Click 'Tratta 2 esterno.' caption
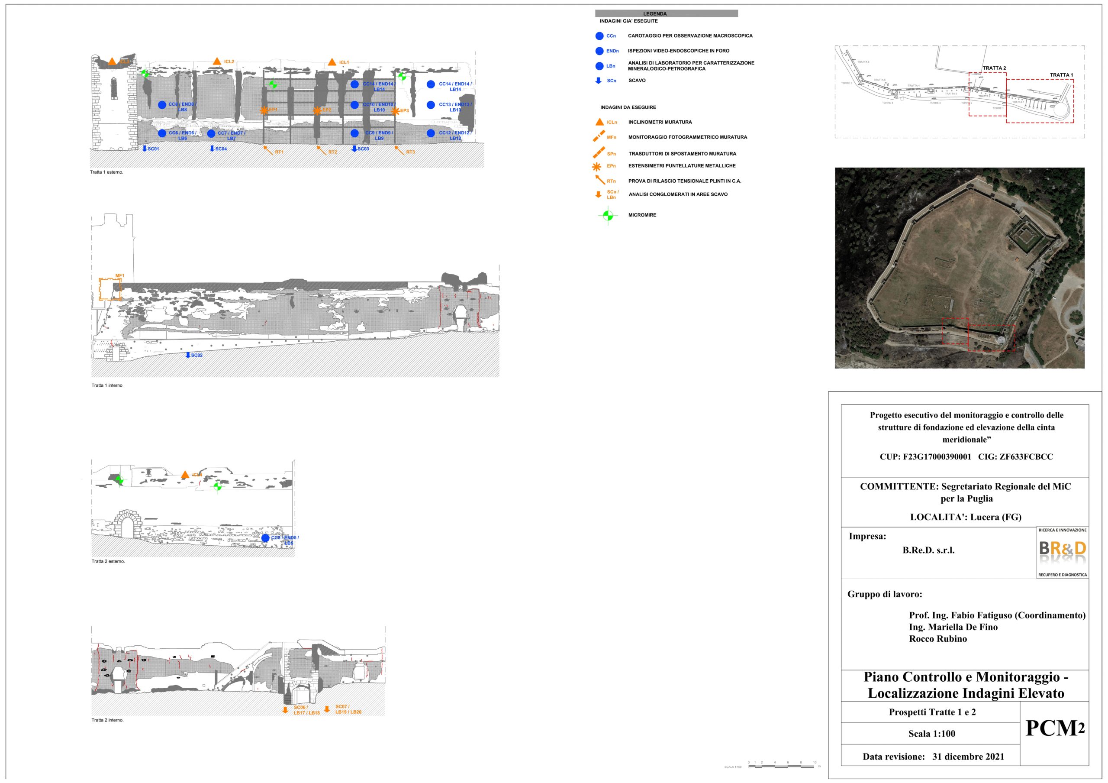The image size is (1108, 783). (x=108, y=561)
